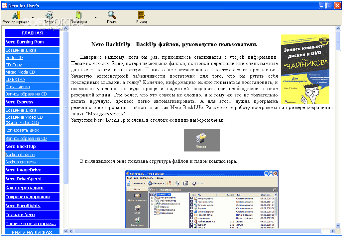Viewport: 343px width, 236px height.
Task: Open the bookmarks tool
Action: tap(79, 18)
